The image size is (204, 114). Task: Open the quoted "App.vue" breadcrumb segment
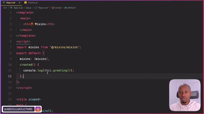43,8
